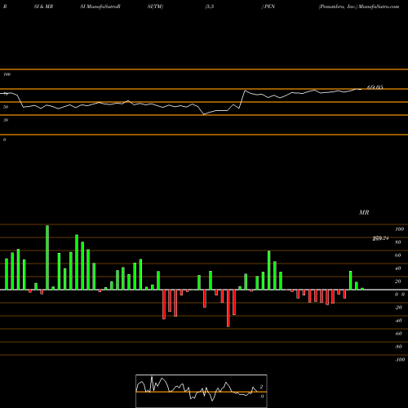Click the RSI axis label 30
408x408 pixels.
click(6, 120)
